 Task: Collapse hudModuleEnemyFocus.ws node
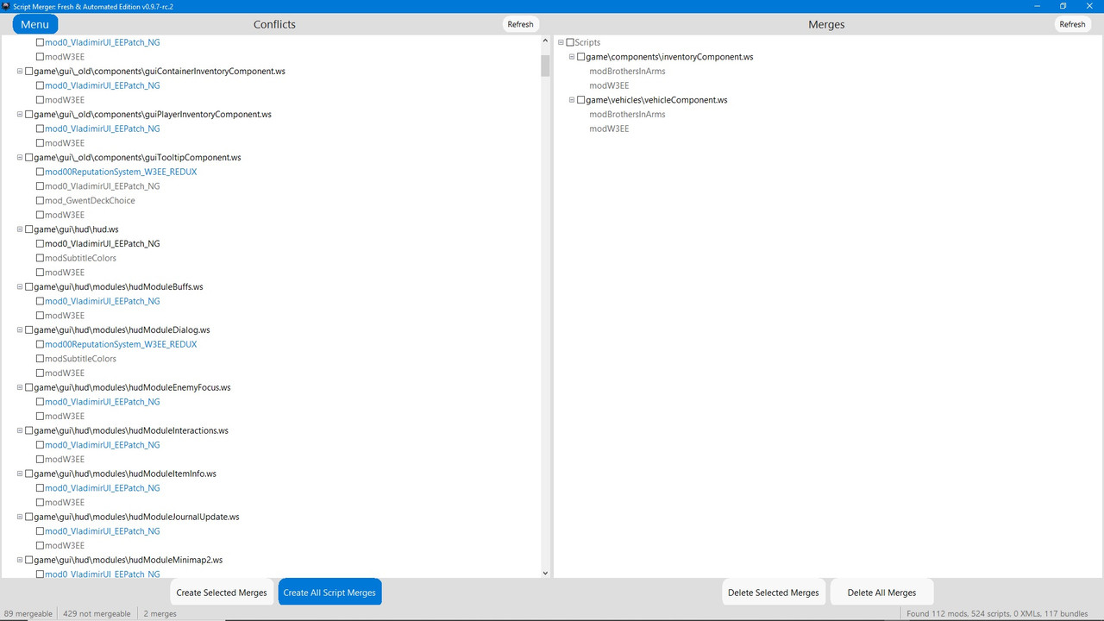pos(20,387)
